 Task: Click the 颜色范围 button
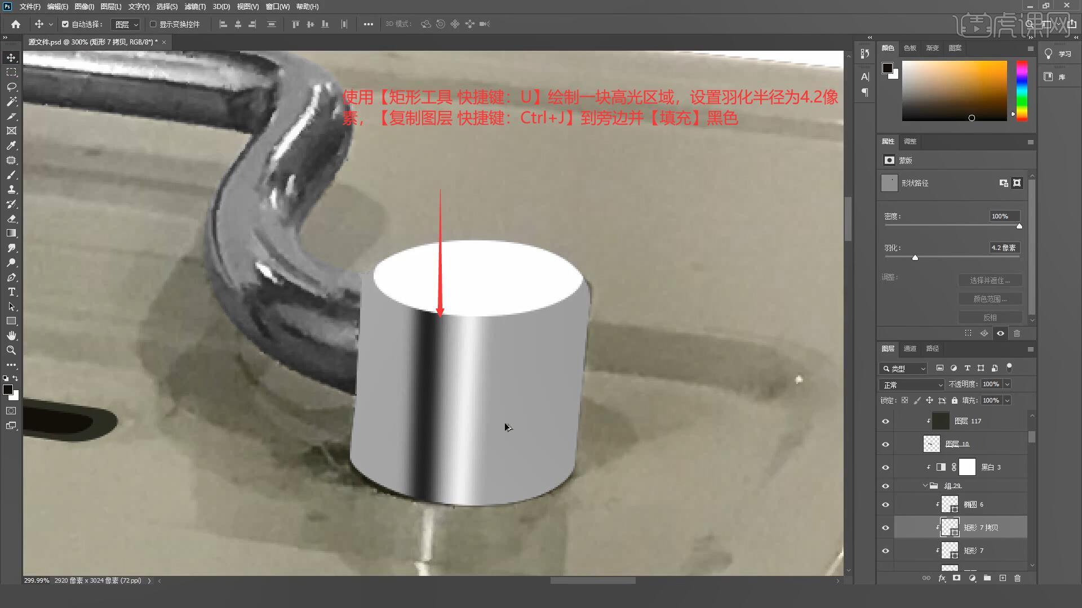click(x=990, y=299)
